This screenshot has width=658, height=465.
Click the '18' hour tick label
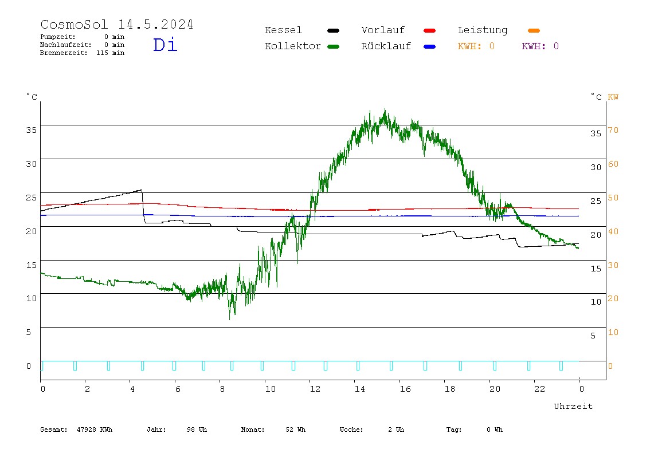[450, 389]
